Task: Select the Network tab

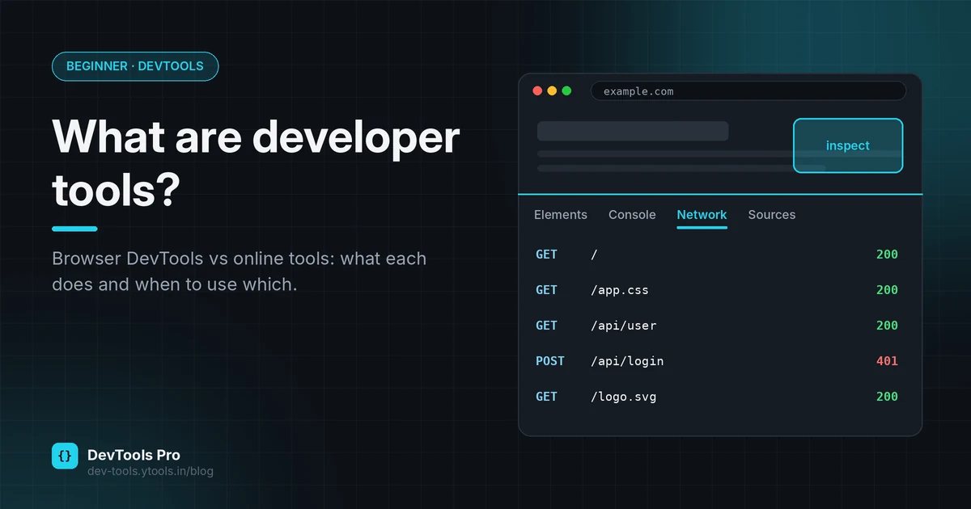Action: (702, 215)
